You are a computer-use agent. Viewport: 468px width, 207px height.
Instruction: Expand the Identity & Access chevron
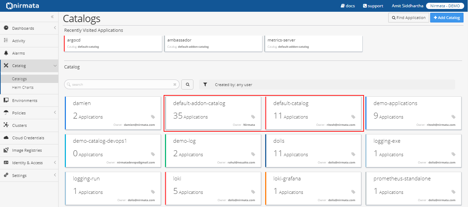pyautogui.click(x=55, y=162)
